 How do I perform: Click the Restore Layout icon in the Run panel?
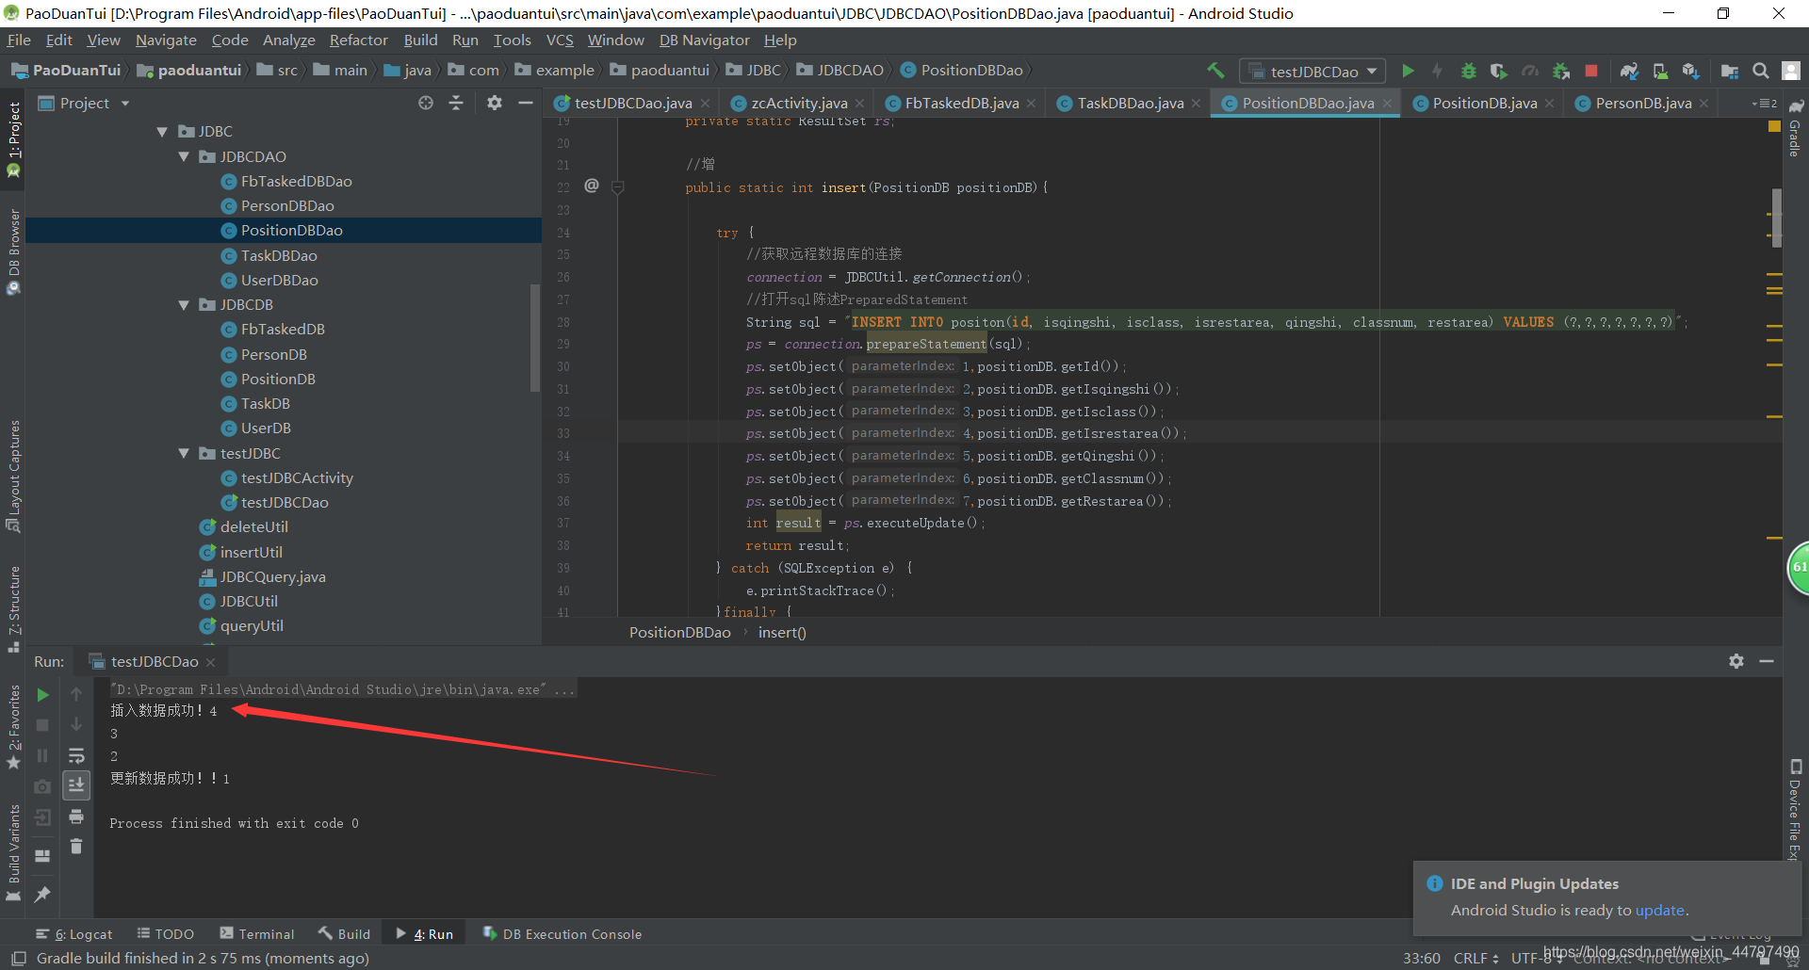(x=42, y=855)
